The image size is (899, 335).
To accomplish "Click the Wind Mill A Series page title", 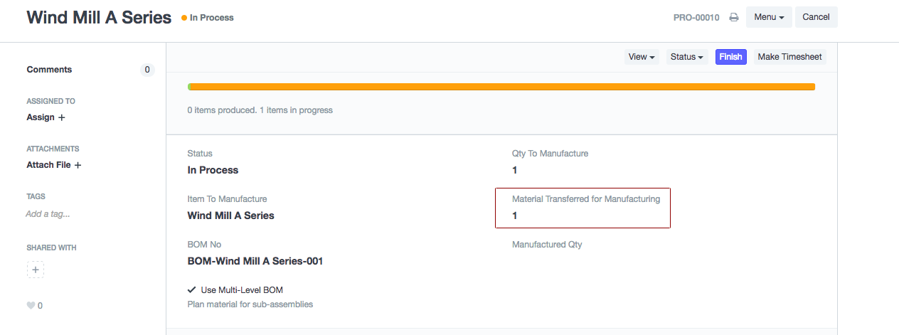I will coord(99,18).
